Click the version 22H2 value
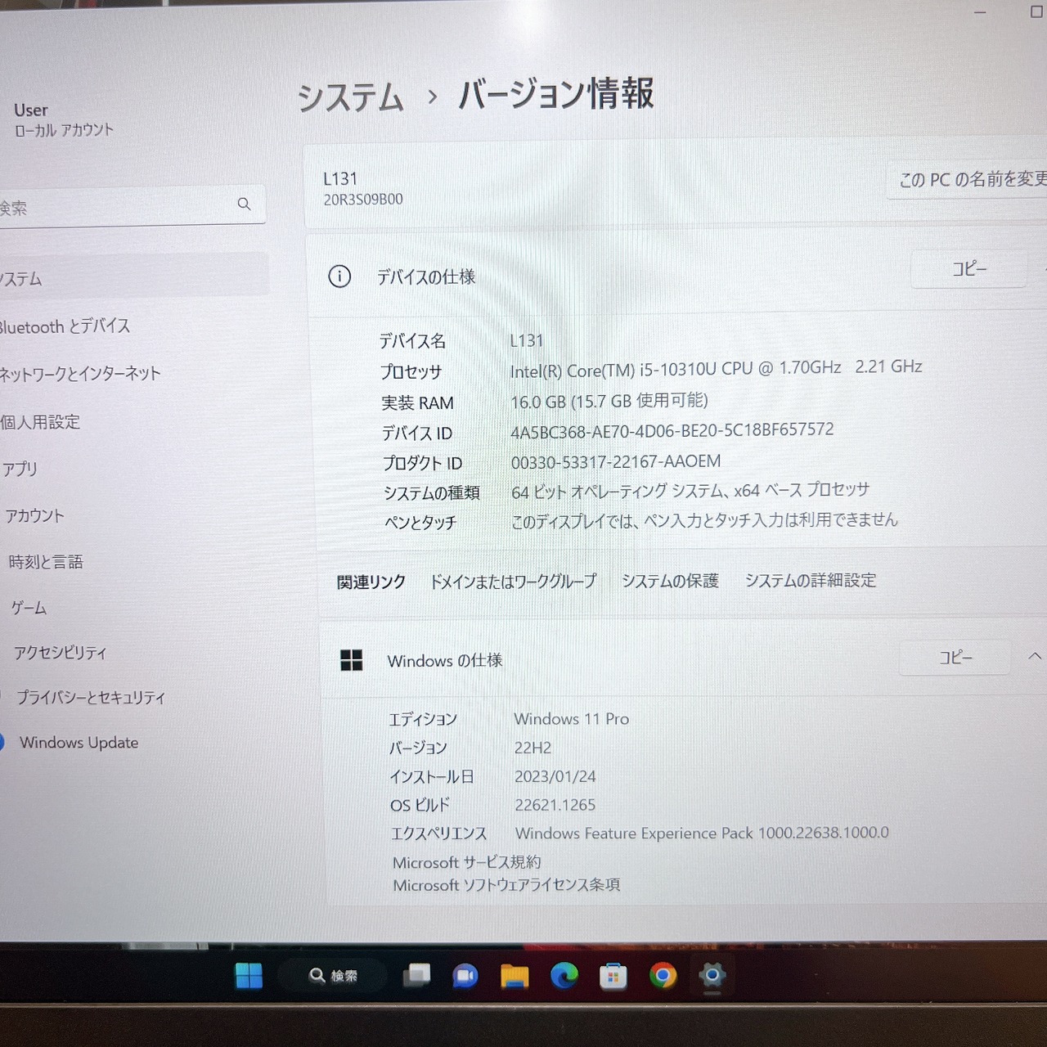Viewport: 1047px width, 1047px height. pos(532,748)
